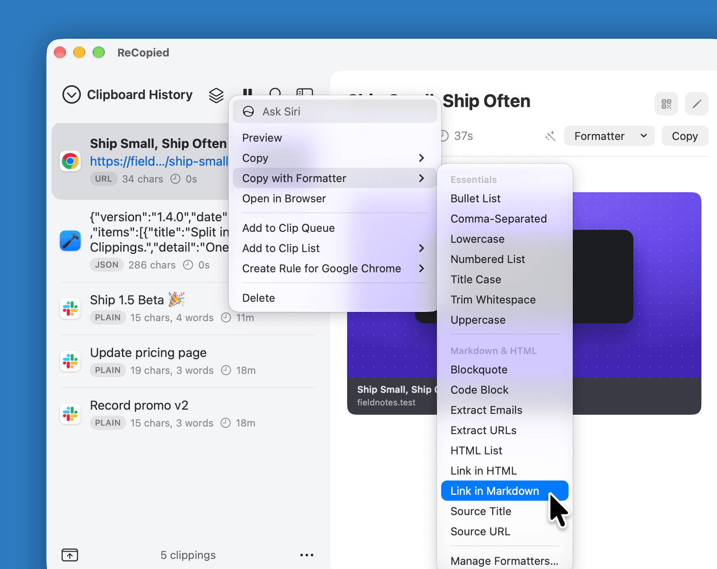Pick the Title Case formatter

click(505, 279)
